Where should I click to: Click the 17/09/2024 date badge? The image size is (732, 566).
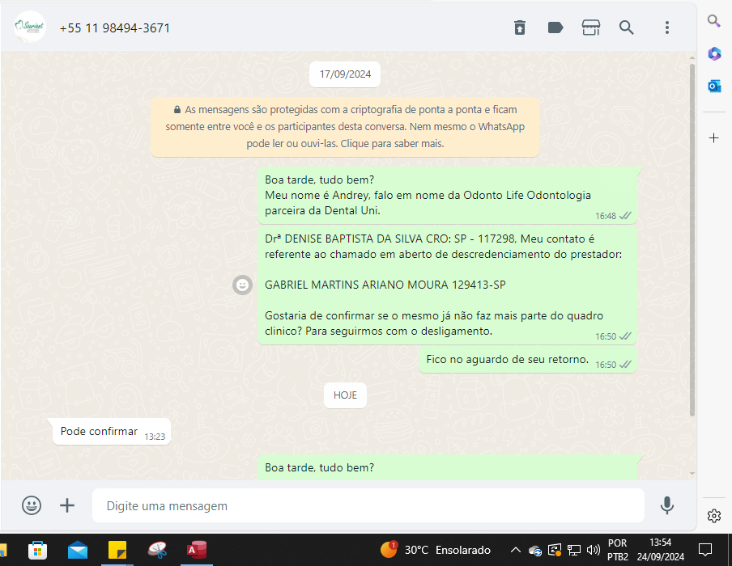click(x=345, y=74)
